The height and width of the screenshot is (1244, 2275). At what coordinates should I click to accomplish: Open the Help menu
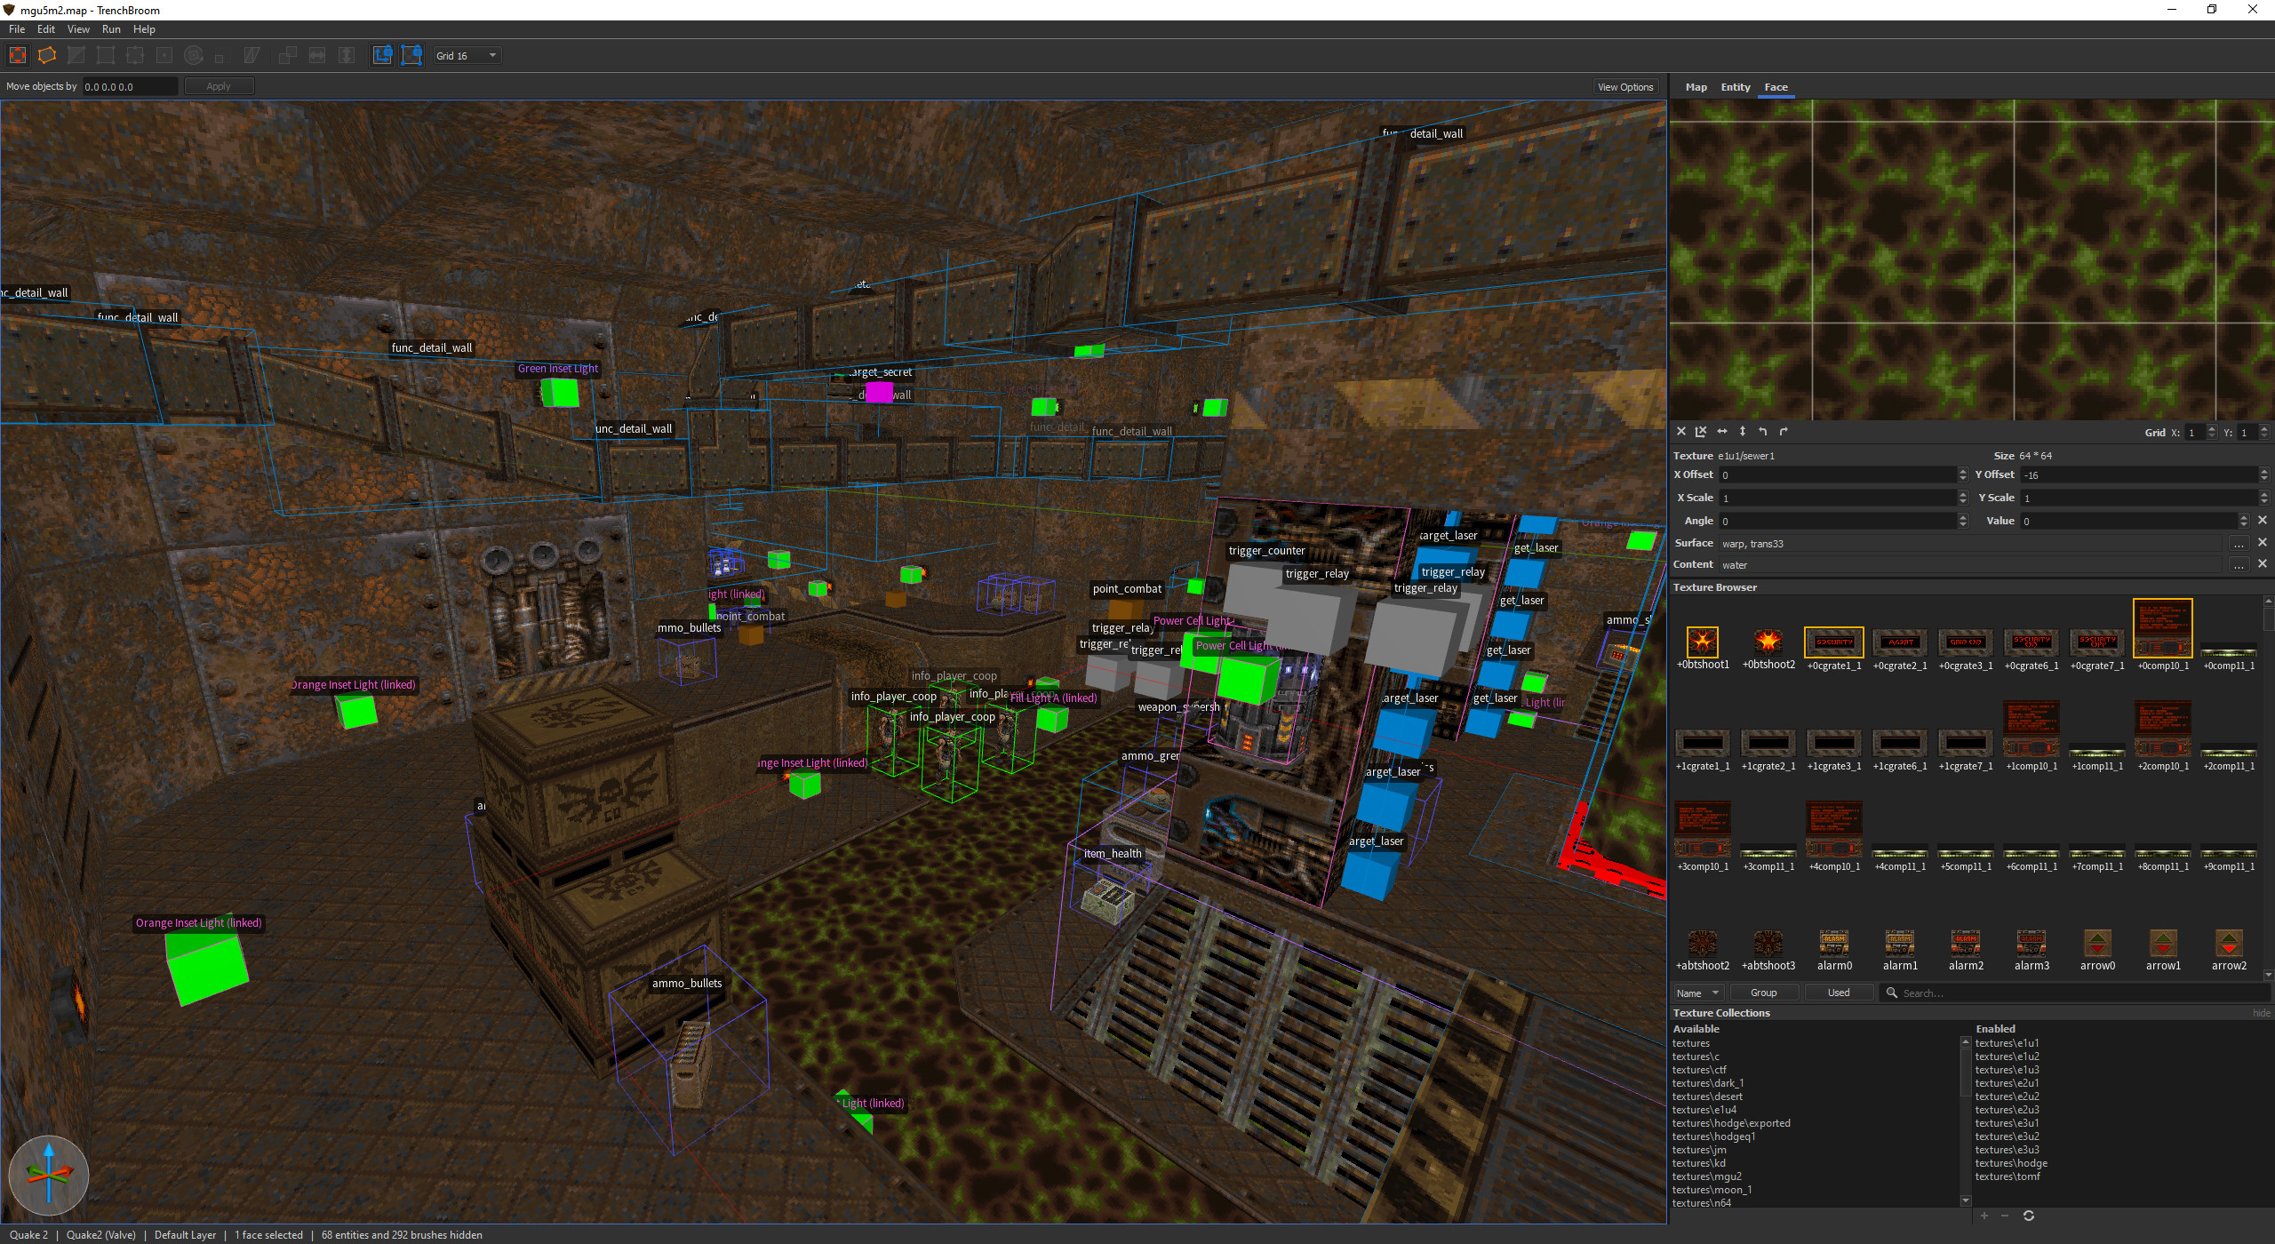[144, 29]
